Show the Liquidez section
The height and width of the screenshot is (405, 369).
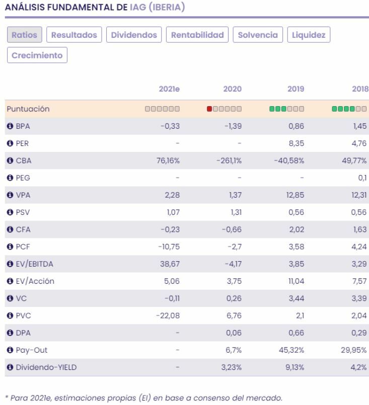coord(309,35)
